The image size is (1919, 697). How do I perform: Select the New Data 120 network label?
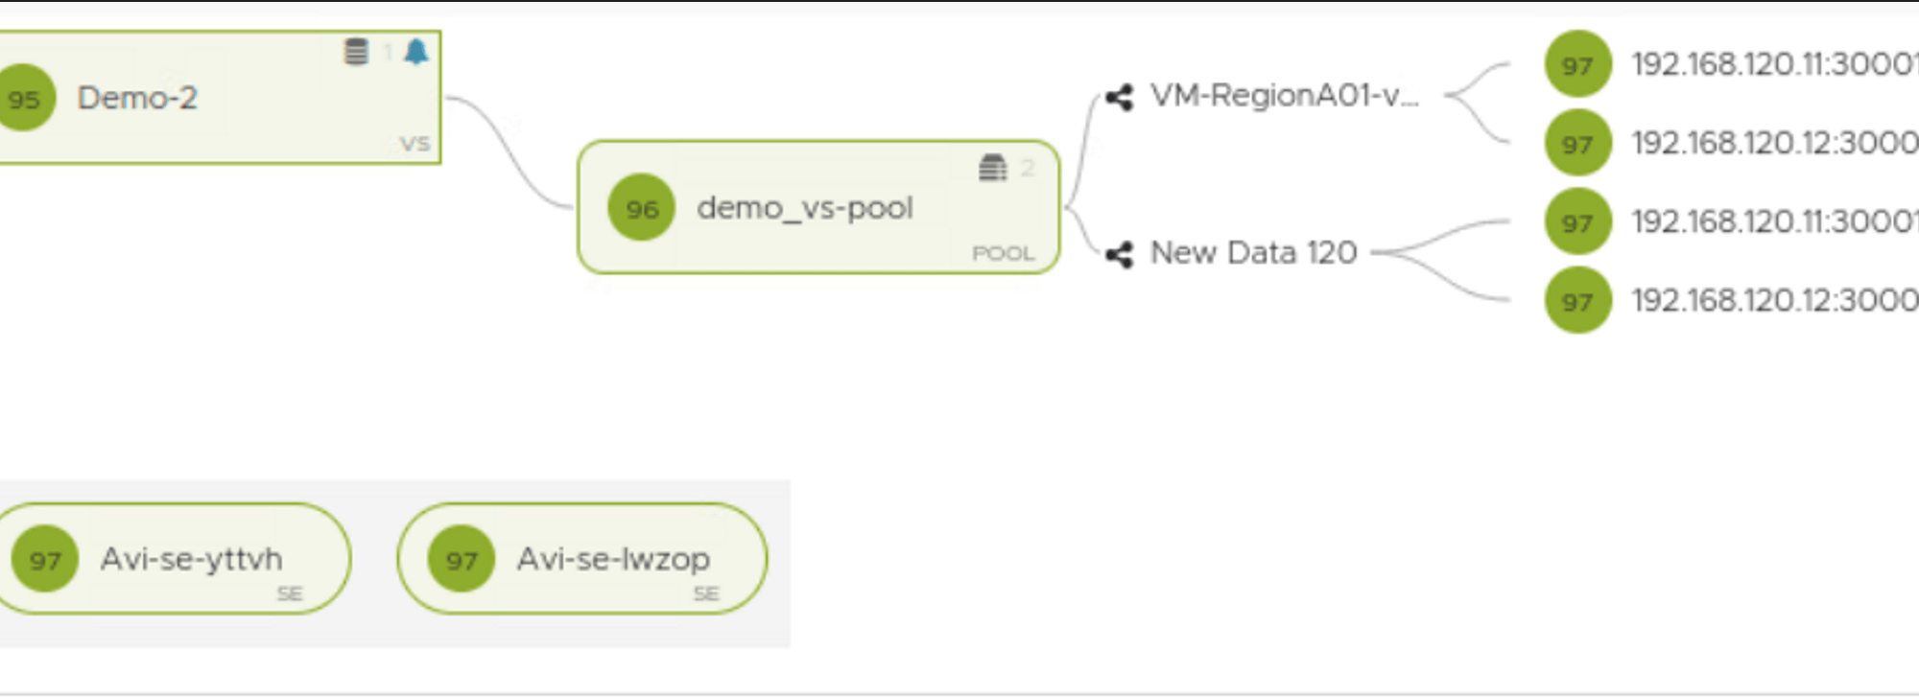point(1253,253)
